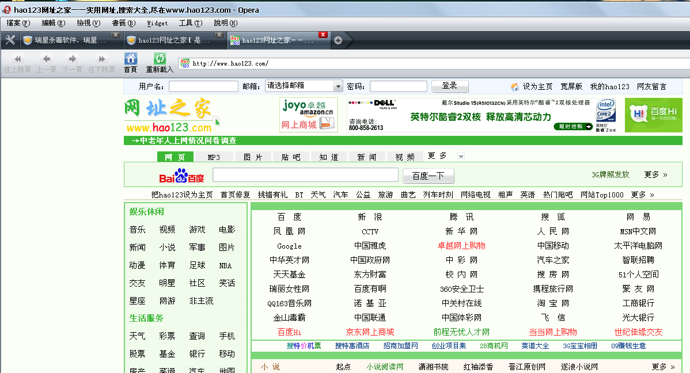Open a new tab with plus button

[x=338, y=40]
